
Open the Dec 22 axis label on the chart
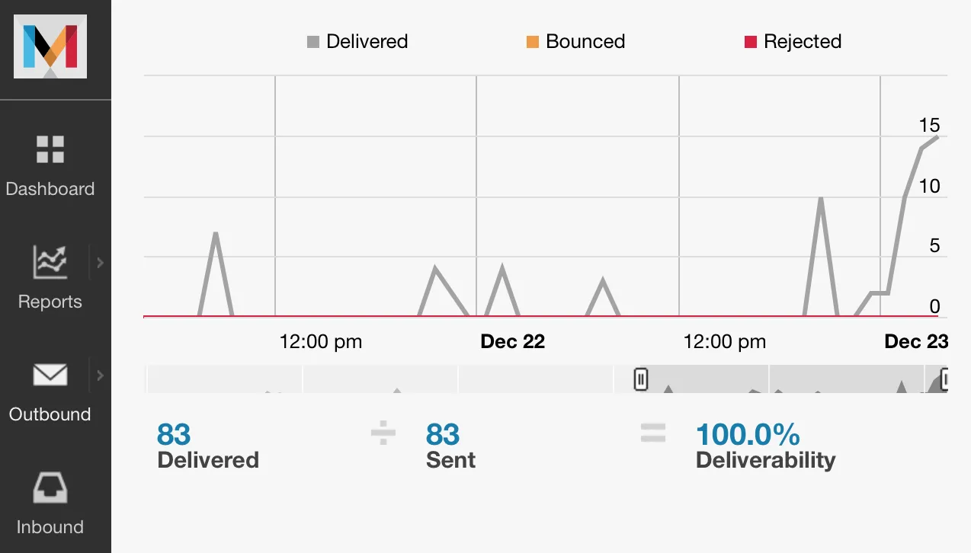tap(512, 341)
